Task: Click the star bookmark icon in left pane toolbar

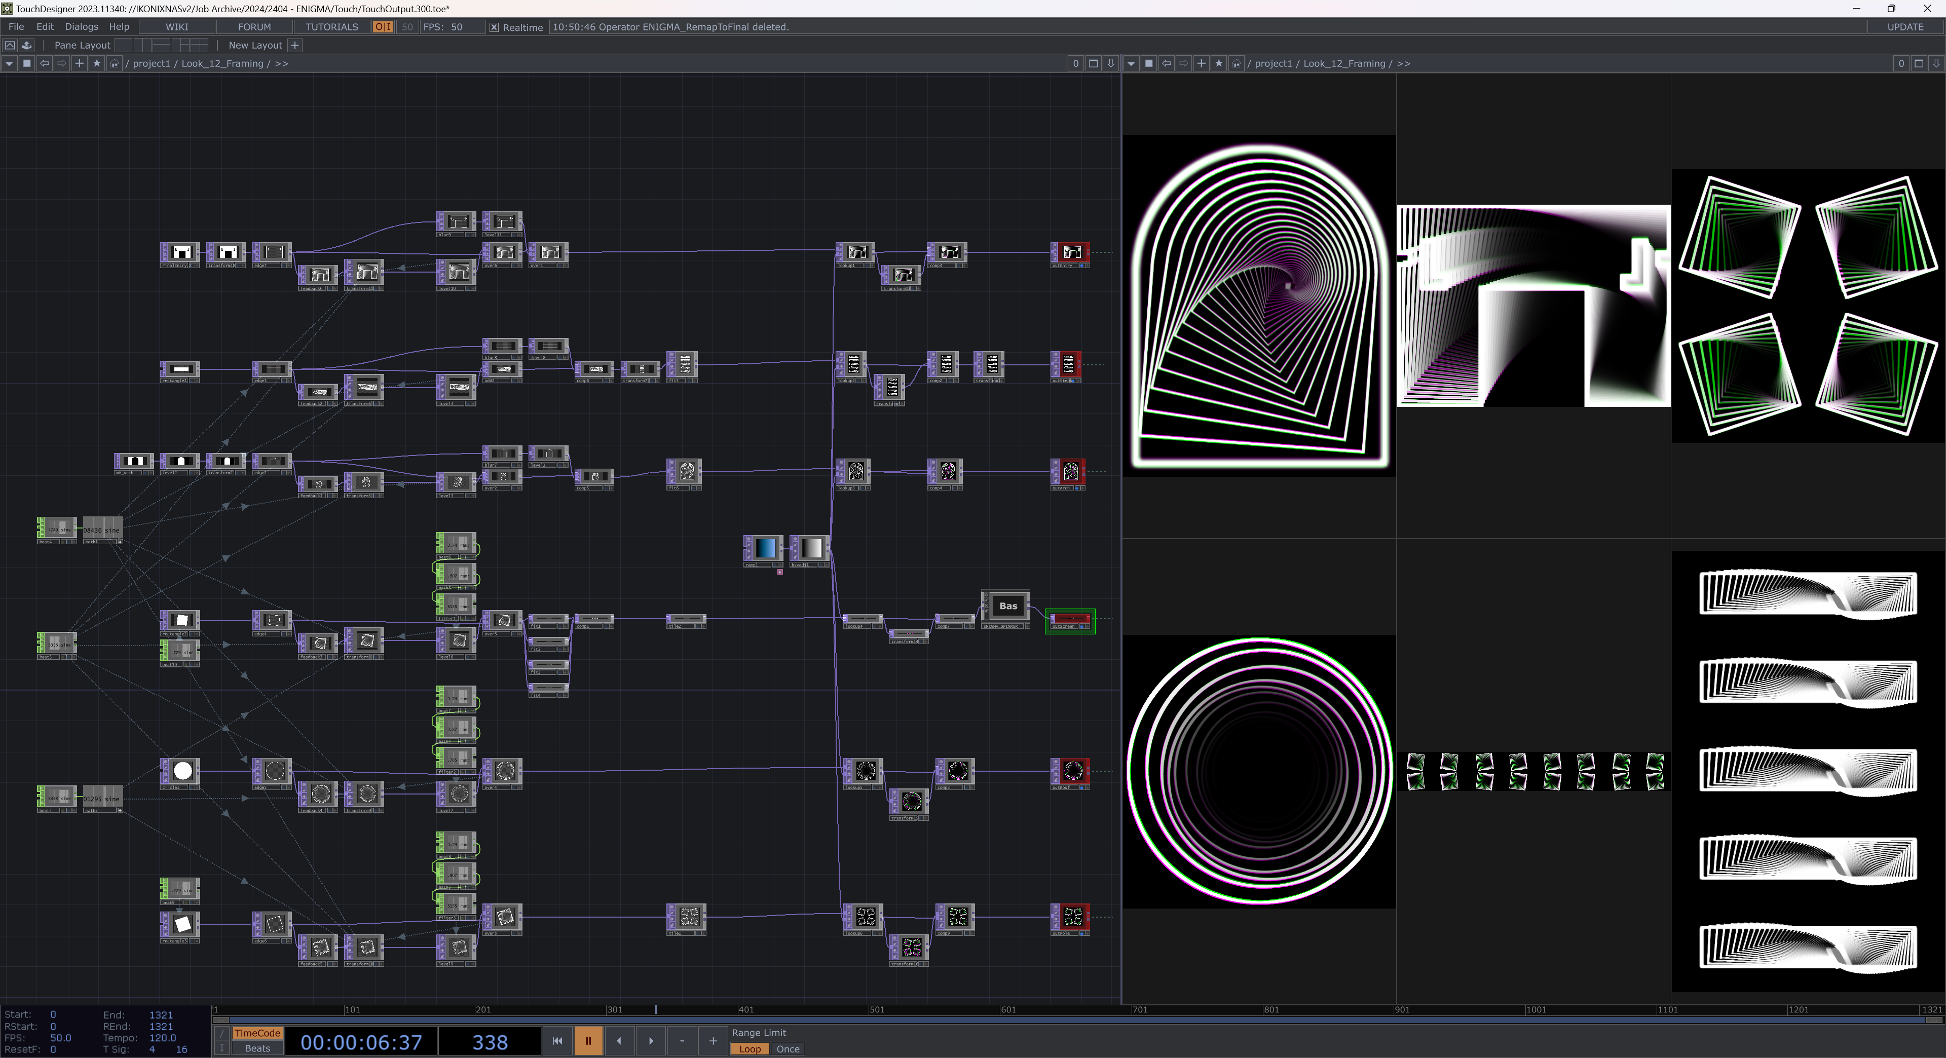Action: [96, 63]
